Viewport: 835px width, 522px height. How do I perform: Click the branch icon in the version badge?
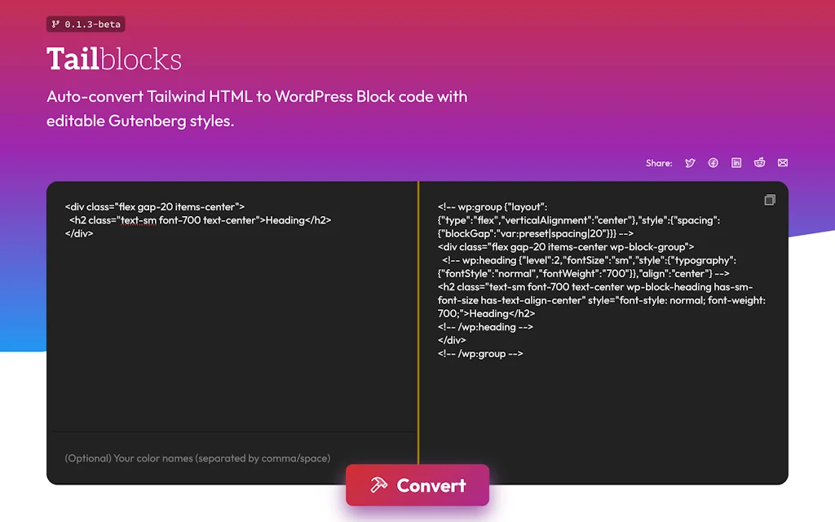click(55, 24)
